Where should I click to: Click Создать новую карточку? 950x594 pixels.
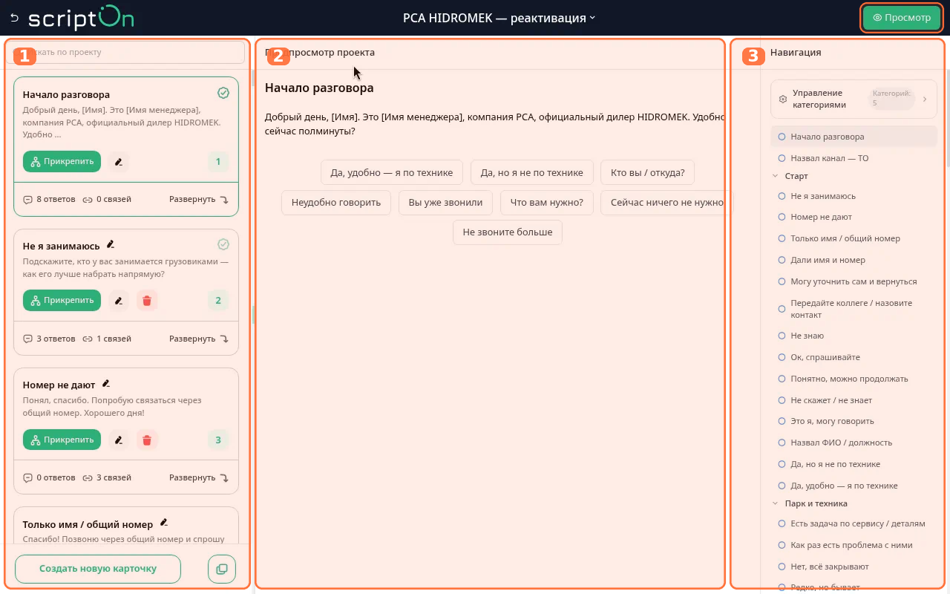click(x=98, y=569)
